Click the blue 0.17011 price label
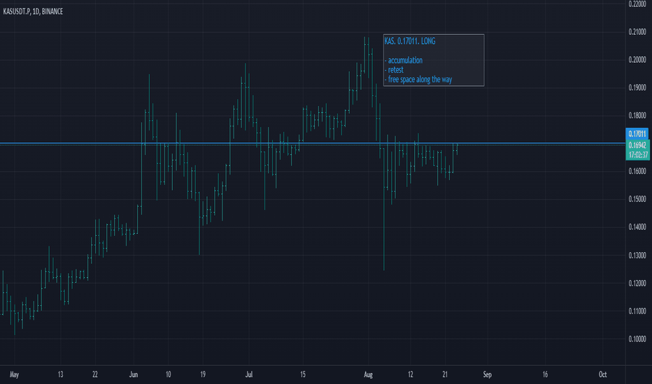The width and height of the screenshot is (652, 384). [637, 133]
